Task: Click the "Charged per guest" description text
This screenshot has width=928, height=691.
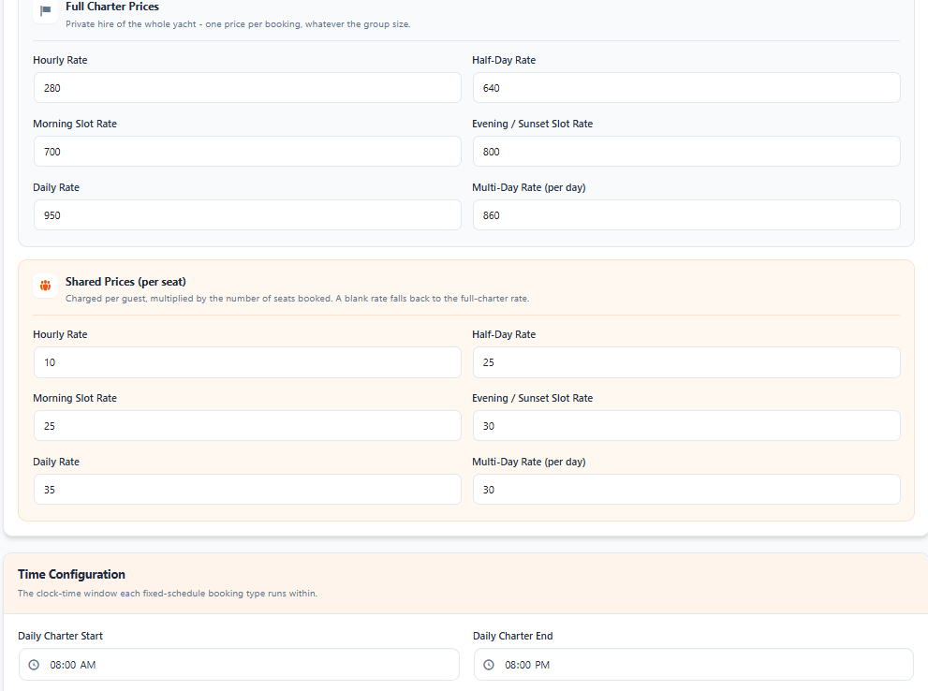Action: 297,299
